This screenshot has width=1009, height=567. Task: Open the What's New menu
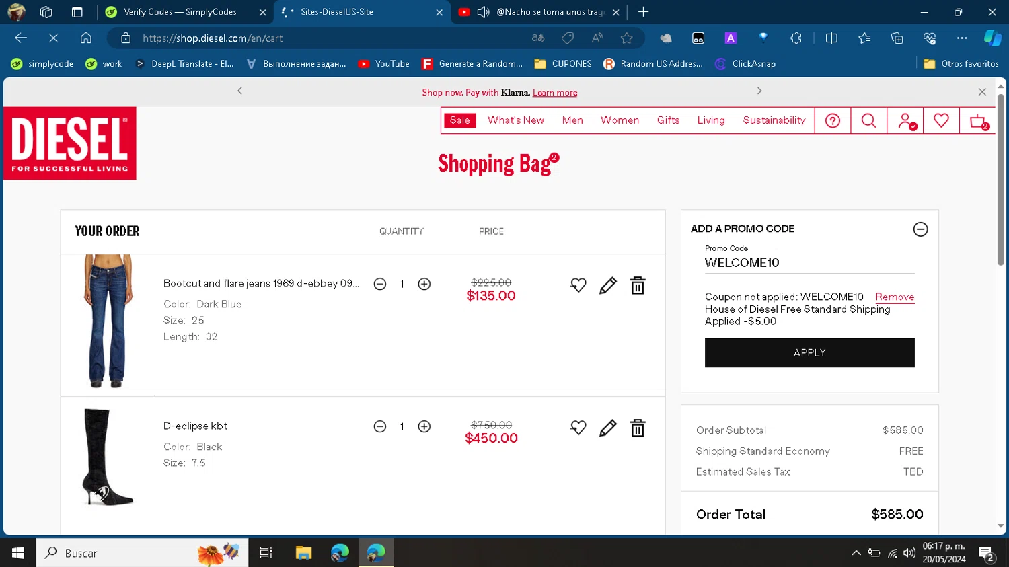click(x=516, y=120)
